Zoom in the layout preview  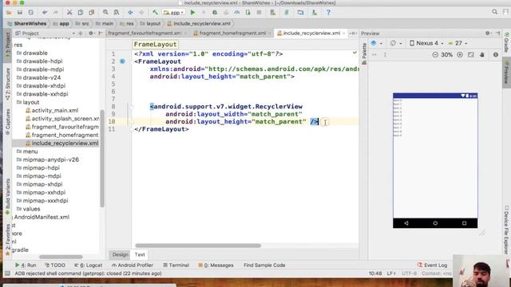460,55
